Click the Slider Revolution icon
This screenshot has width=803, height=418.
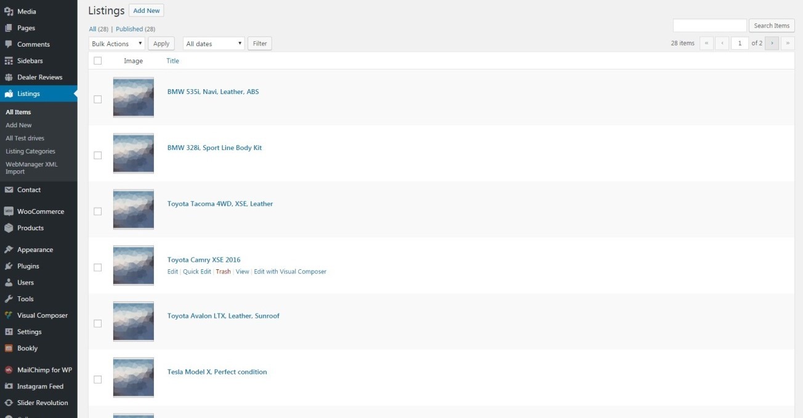[x=9, y=403]
